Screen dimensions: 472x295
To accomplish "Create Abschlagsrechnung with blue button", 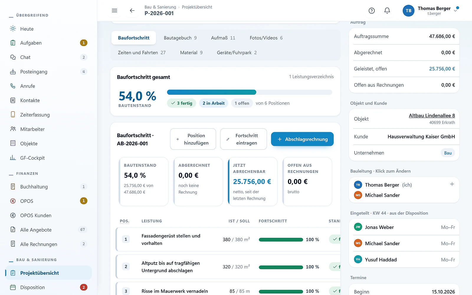I will click(x=302, y=139).
